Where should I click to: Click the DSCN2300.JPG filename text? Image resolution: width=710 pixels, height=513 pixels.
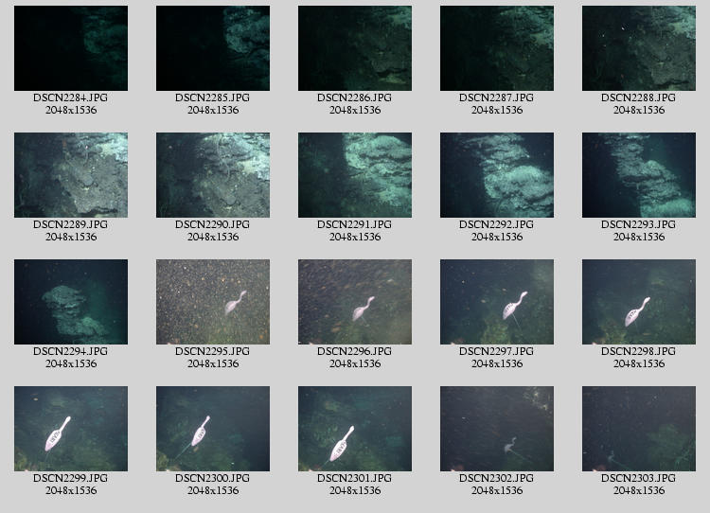213,478
